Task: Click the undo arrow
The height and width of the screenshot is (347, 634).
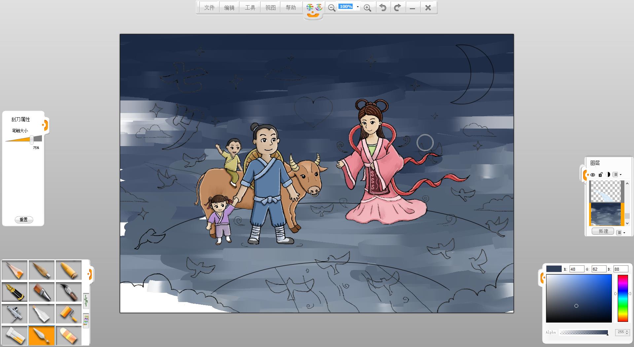Action: coord(383,8)
